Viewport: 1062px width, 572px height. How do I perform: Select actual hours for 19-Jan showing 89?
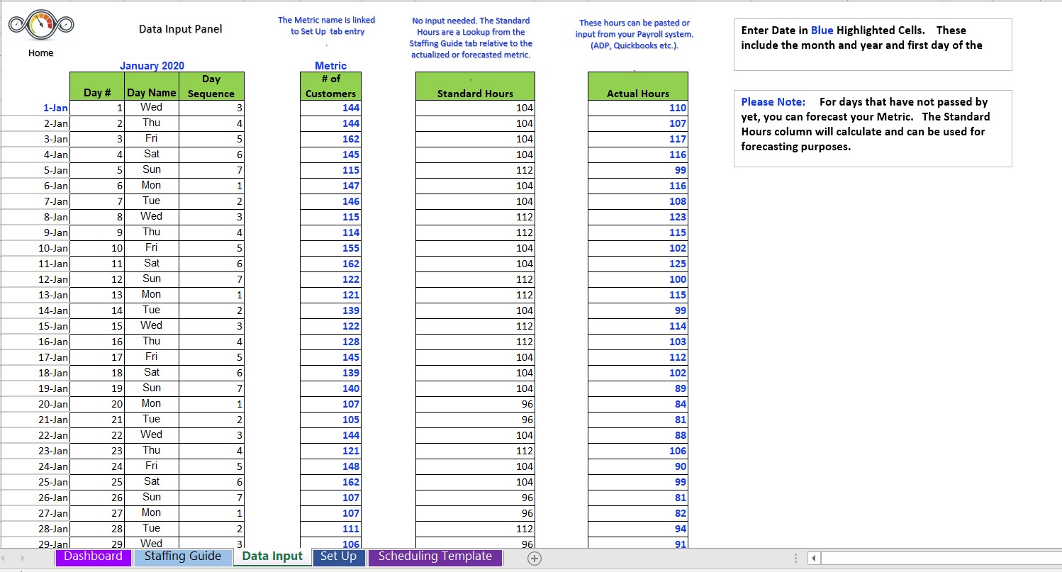638,388
